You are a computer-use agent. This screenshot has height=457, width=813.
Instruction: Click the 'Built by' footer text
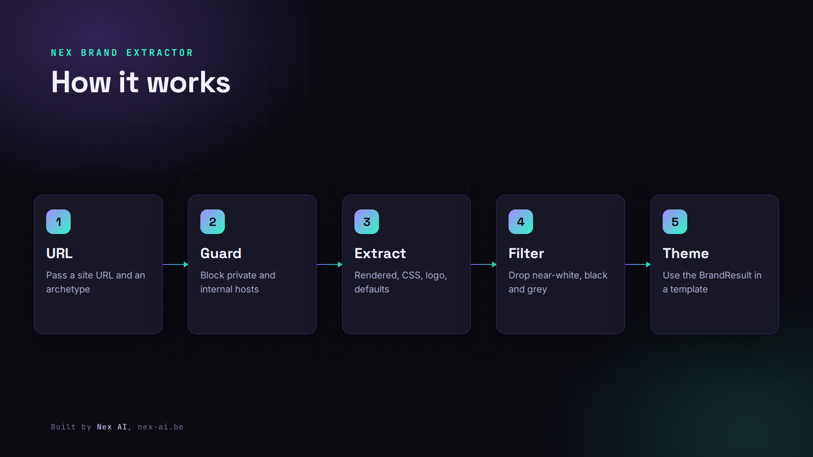pyautogui.click(x=71, y=427)
